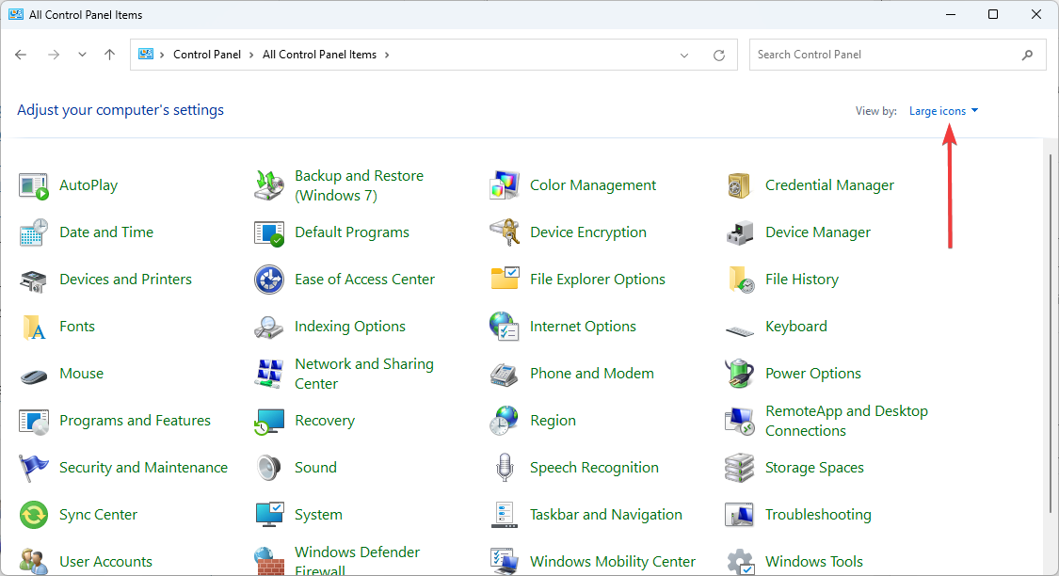Click the Taskbar and Navigation icon
Screen dimensions: 1059x576
pos(504,515)
